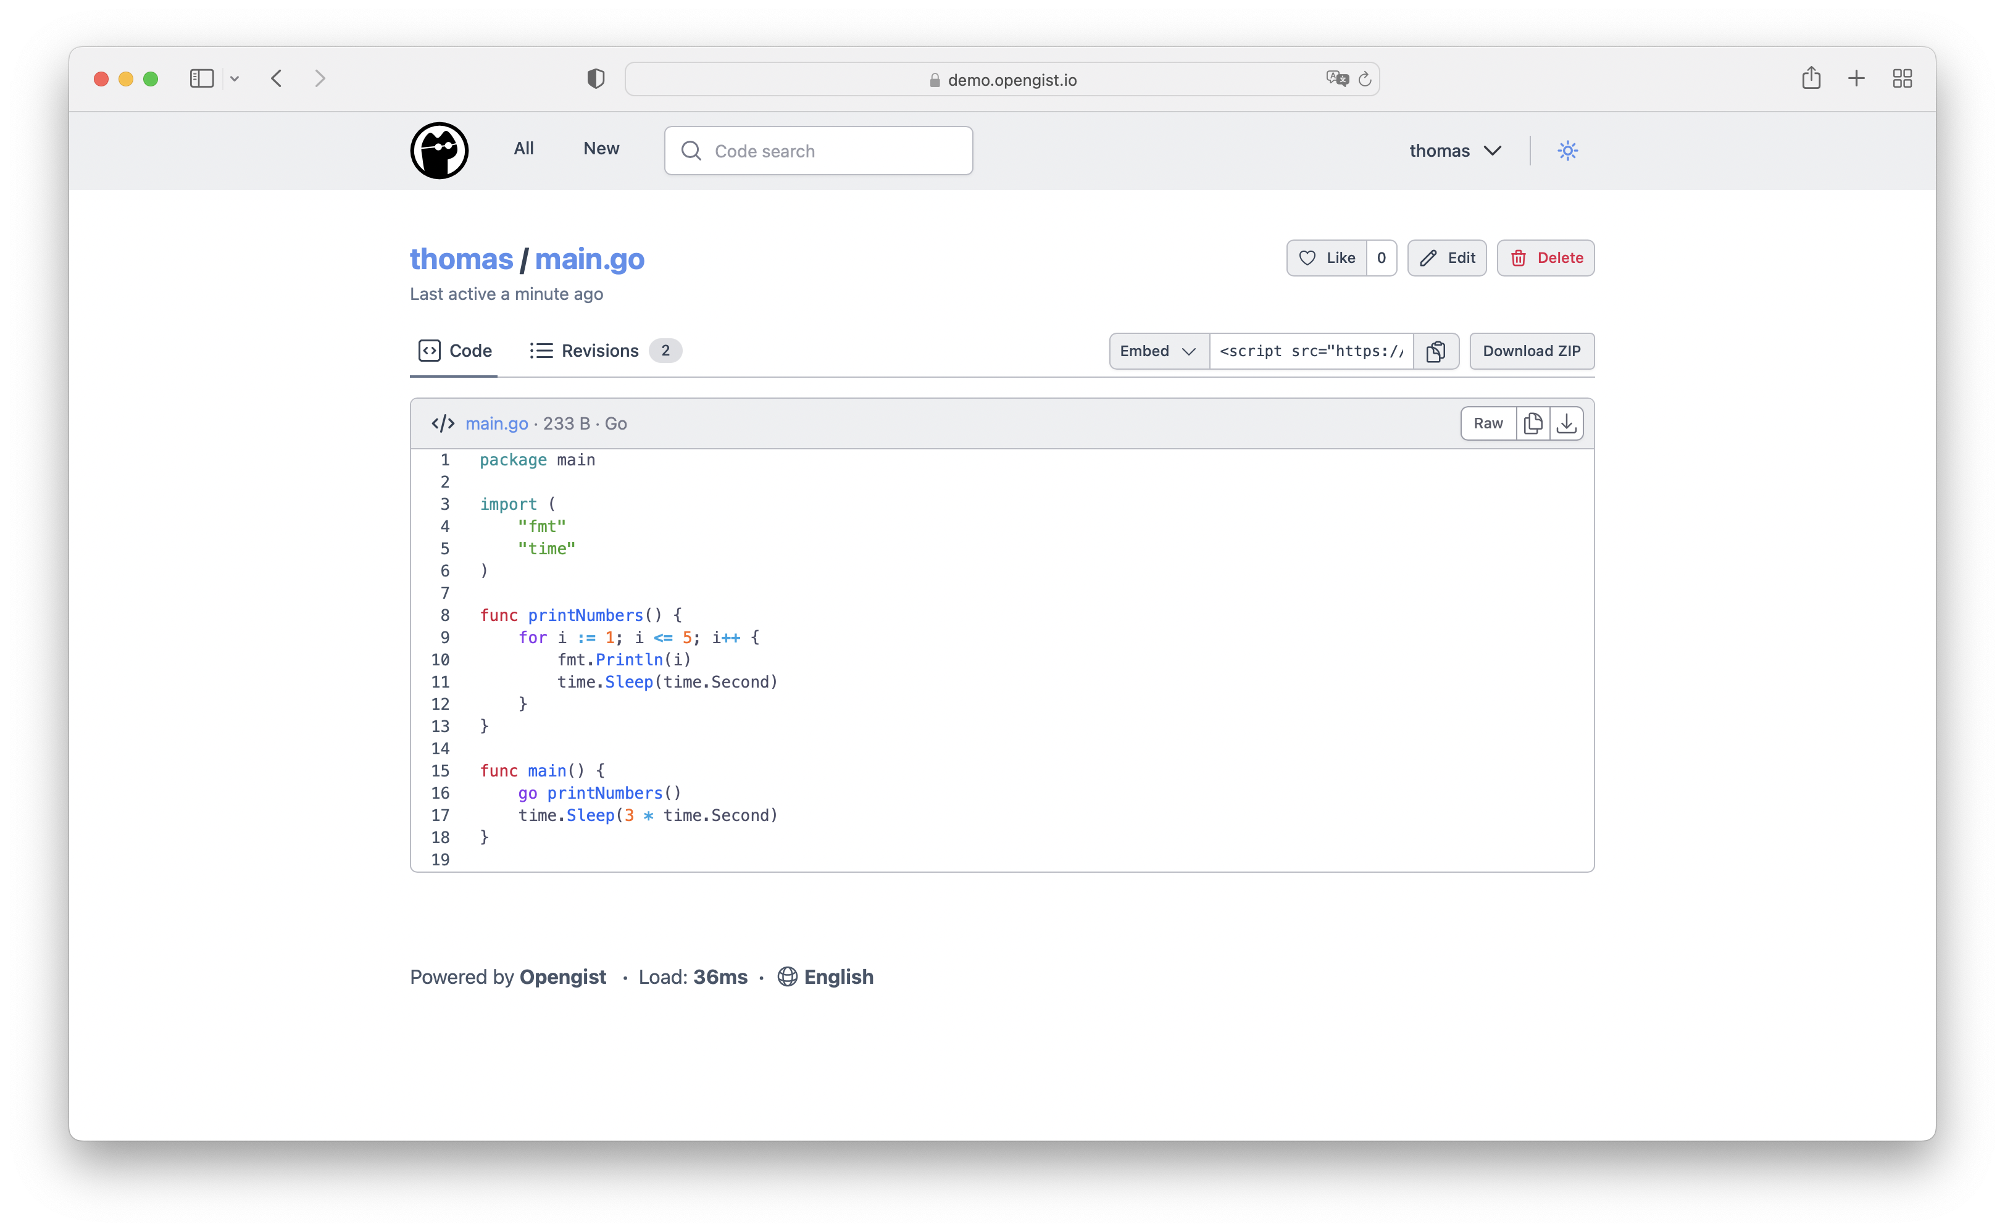The width and height of the screenshot is (2005, 1232).
Task: Copy the main.go file contents icon
Action: [x=1533, y=423]
